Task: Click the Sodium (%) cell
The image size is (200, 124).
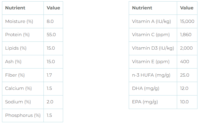Action: [x=18, y=102]
